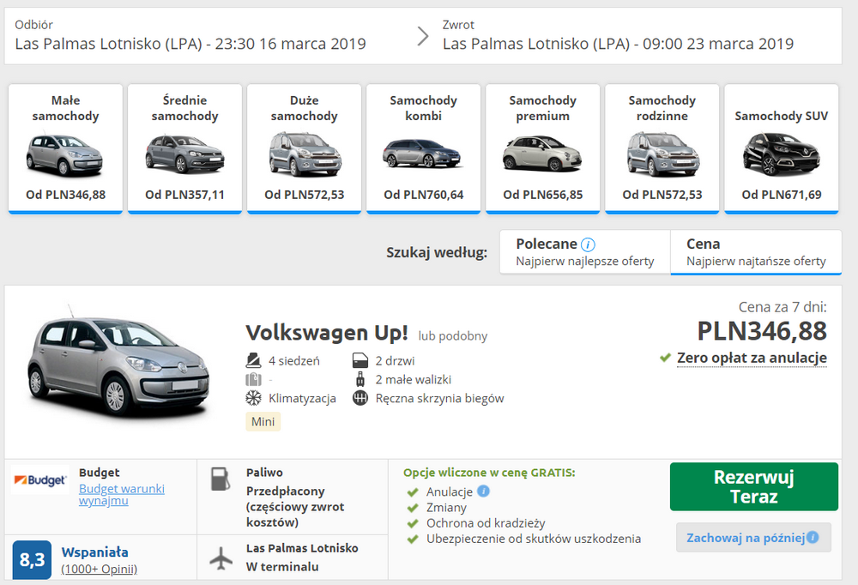Screen dimensions: 858x585
Task: Click the suitcase icon beside 2 małe walizki
Action: click(360, 379)
